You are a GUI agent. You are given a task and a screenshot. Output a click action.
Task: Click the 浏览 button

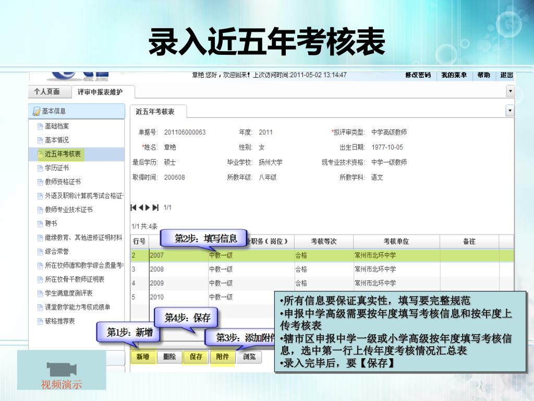point(249,357)
